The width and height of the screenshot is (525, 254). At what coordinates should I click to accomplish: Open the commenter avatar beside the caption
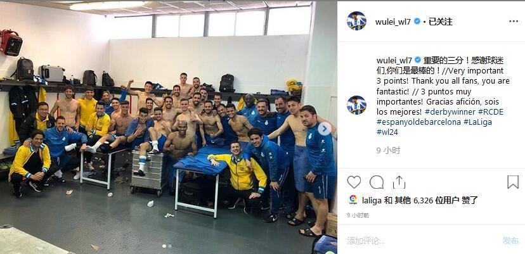coord(356,105)
